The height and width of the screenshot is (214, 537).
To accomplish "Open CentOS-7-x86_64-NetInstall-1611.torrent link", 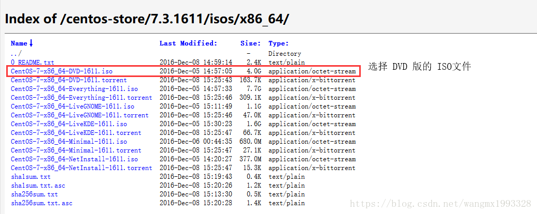I will pos(81,168).
